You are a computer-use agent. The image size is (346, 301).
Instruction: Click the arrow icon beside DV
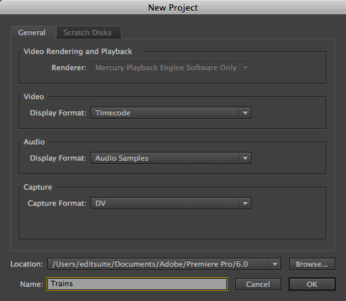(x=245, y=203)
